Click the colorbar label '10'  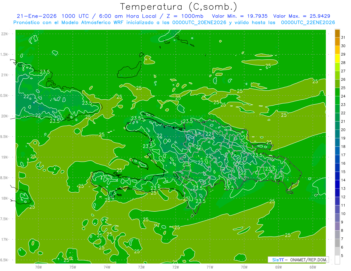tap(343, 214)
